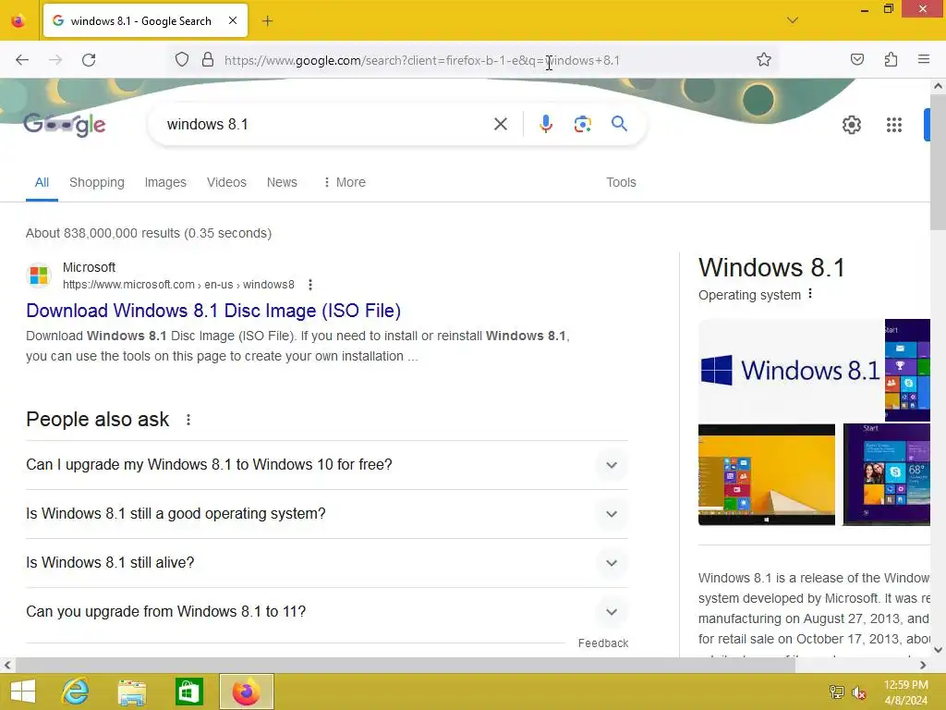Open Save to Pocket
This screenshot has width=946, height=710.
pyautogui.click(x=857, y=60)
